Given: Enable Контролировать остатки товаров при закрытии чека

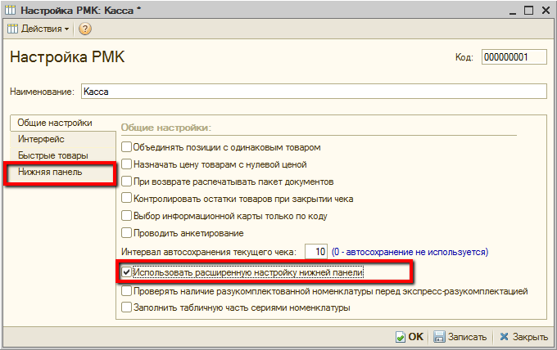Looking at the screenshot, I should [x=126, y=198].
